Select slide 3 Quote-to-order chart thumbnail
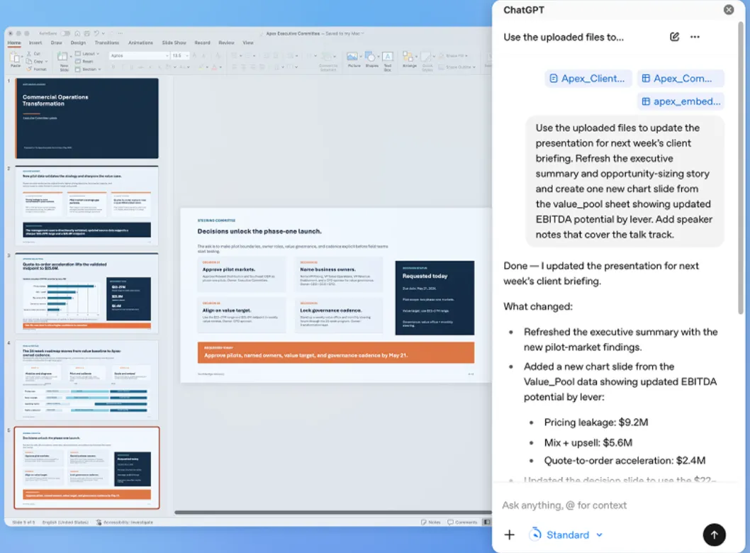The width and height of the screenshot is (750, 553). [x=86, y=293]
